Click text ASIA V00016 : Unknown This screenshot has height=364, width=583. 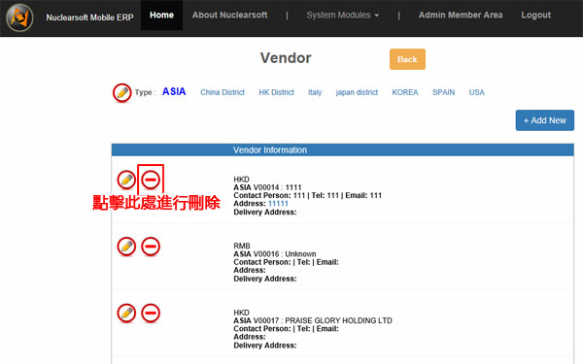275,254
